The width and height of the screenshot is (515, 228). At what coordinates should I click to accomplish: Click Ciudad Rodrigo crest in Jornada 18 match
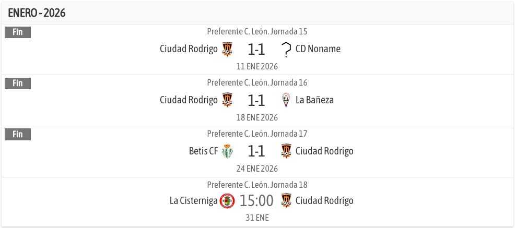286,201
